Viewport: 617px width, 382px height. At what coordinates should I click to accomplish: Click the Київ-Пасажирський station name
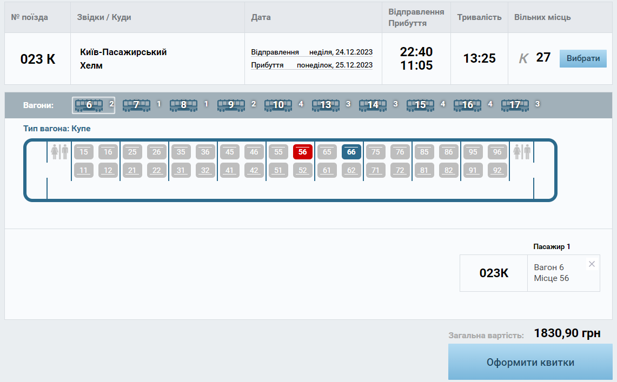tap(123, 52)
